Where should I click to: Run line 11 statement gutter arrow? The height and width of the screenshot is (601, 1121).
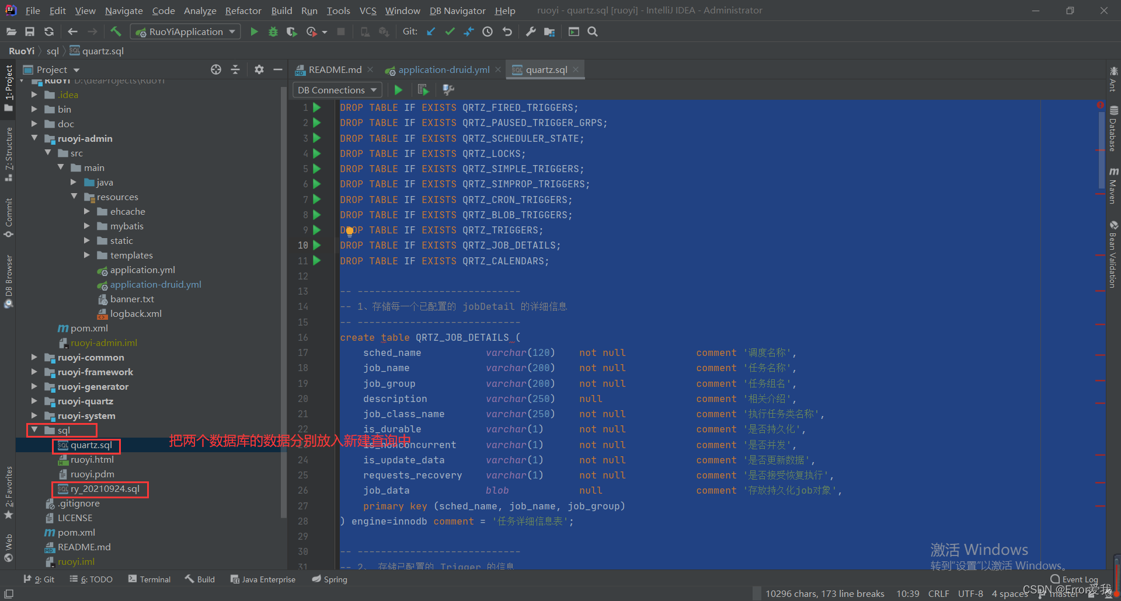tap(317, 260)
